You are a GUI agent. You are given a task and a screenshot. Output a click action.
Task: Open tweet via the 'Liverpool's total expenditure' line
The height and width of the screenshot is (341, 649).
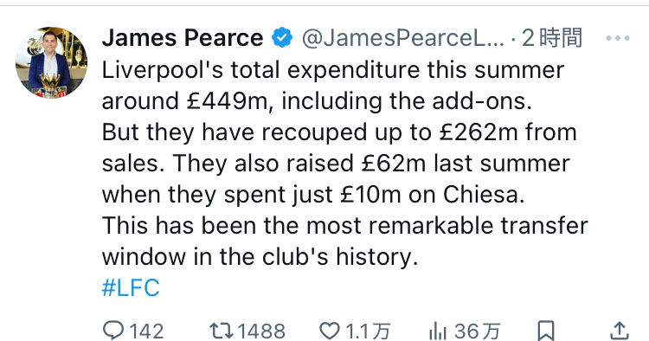[x=333, y=70]
